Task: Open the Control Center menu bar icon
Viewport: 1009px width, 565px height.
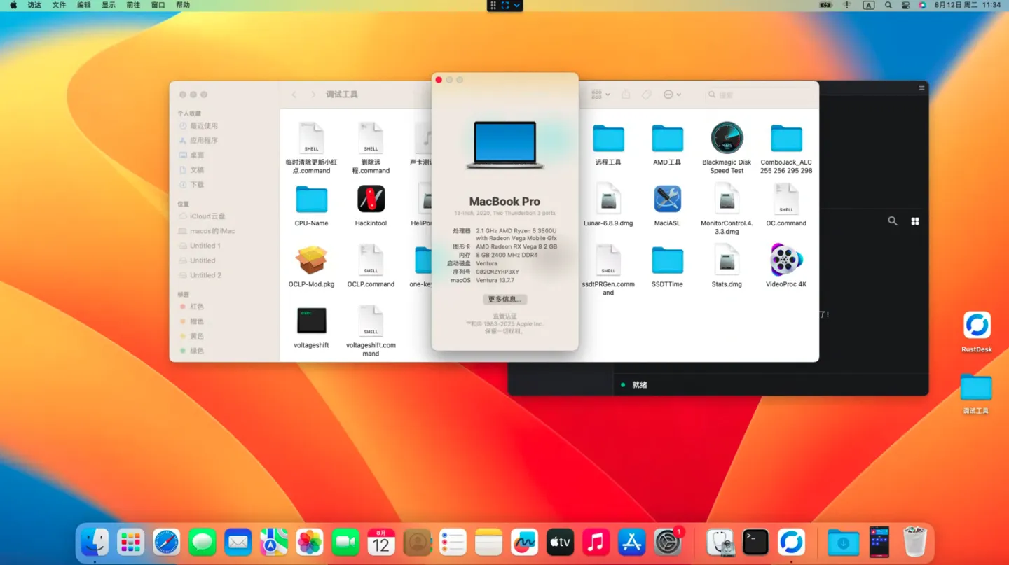Action: [906, 5]
